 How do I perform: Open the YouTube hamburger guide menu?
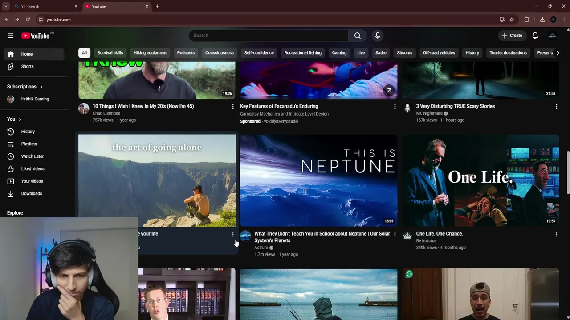pos(11,36)
